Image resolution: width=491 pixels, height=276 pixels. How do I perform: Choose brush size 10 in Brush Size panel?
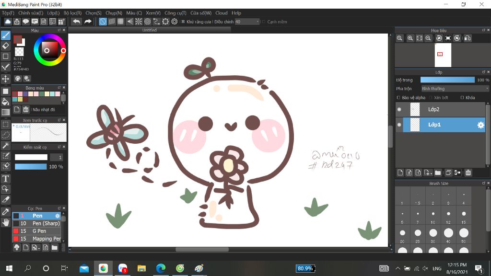[x=433, y=217]
